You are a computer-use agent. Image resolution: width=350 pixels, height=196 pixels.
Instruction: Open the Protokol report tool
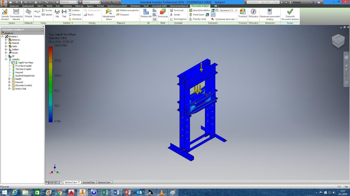pyautogui.click(x=243, y=13)
